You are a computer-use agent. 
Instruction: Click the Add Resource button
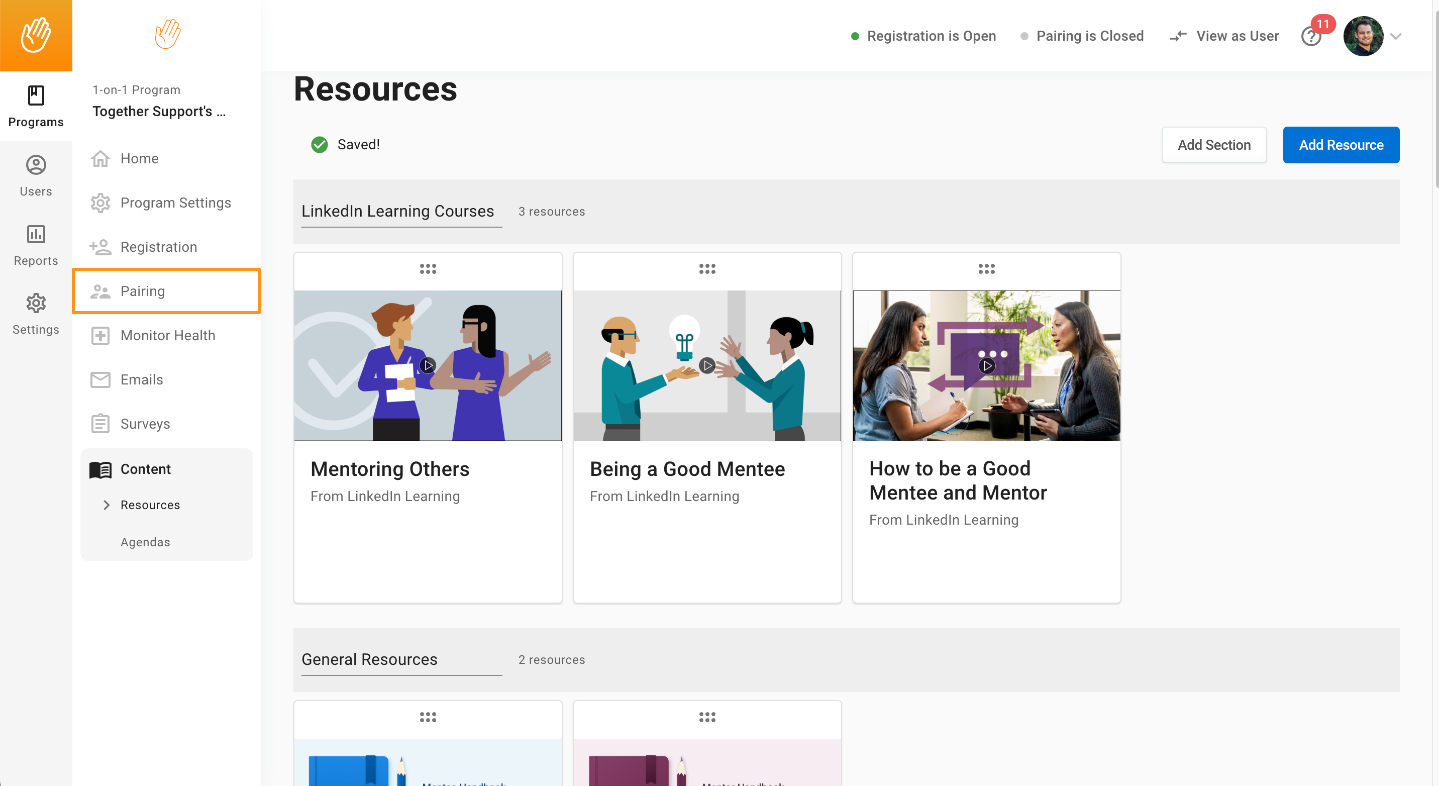1341,145
